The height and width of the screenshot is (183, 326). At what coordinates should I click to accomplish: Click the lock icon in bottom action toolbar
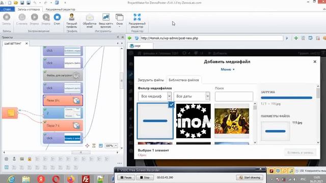30,159
